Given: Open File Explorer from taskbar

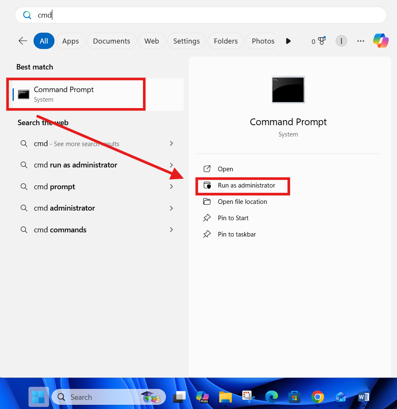Looking at the screenshot, I should tap(226, 396).
